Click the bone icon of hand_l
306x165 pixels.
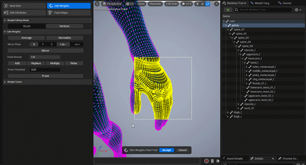[x=248, y=62]
